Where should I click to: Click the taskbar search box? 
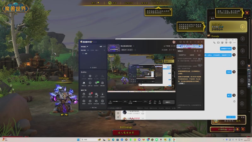[x=91, y=139]
